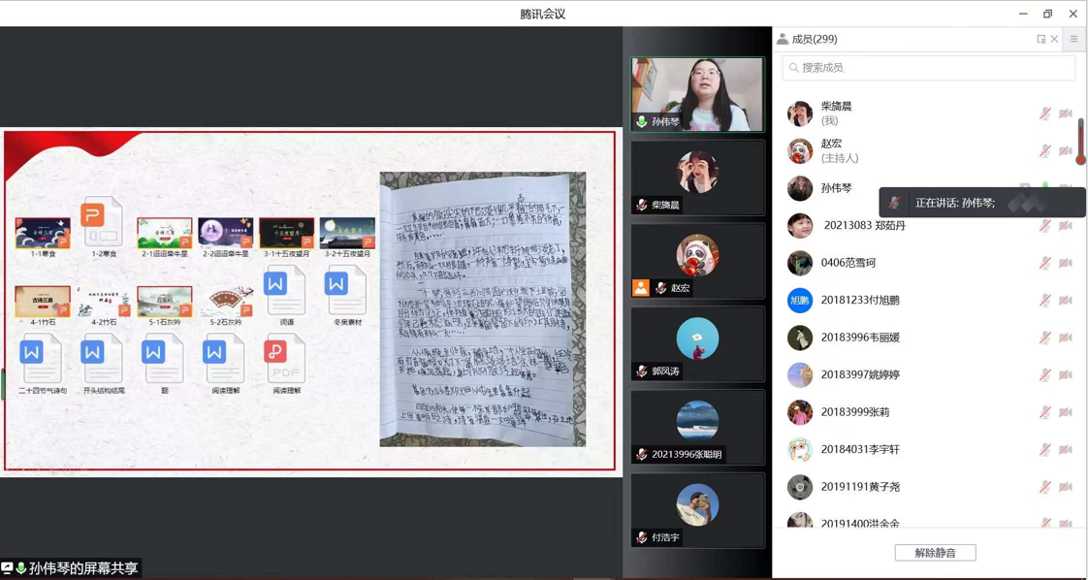Click camera icon for 0406范雪珂

[1066, 263]
